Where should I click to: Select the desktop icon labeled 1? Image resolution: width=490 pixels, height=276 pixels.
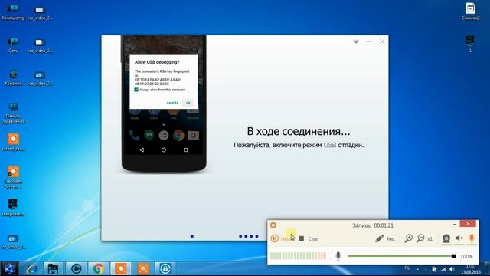pos(470,44)
